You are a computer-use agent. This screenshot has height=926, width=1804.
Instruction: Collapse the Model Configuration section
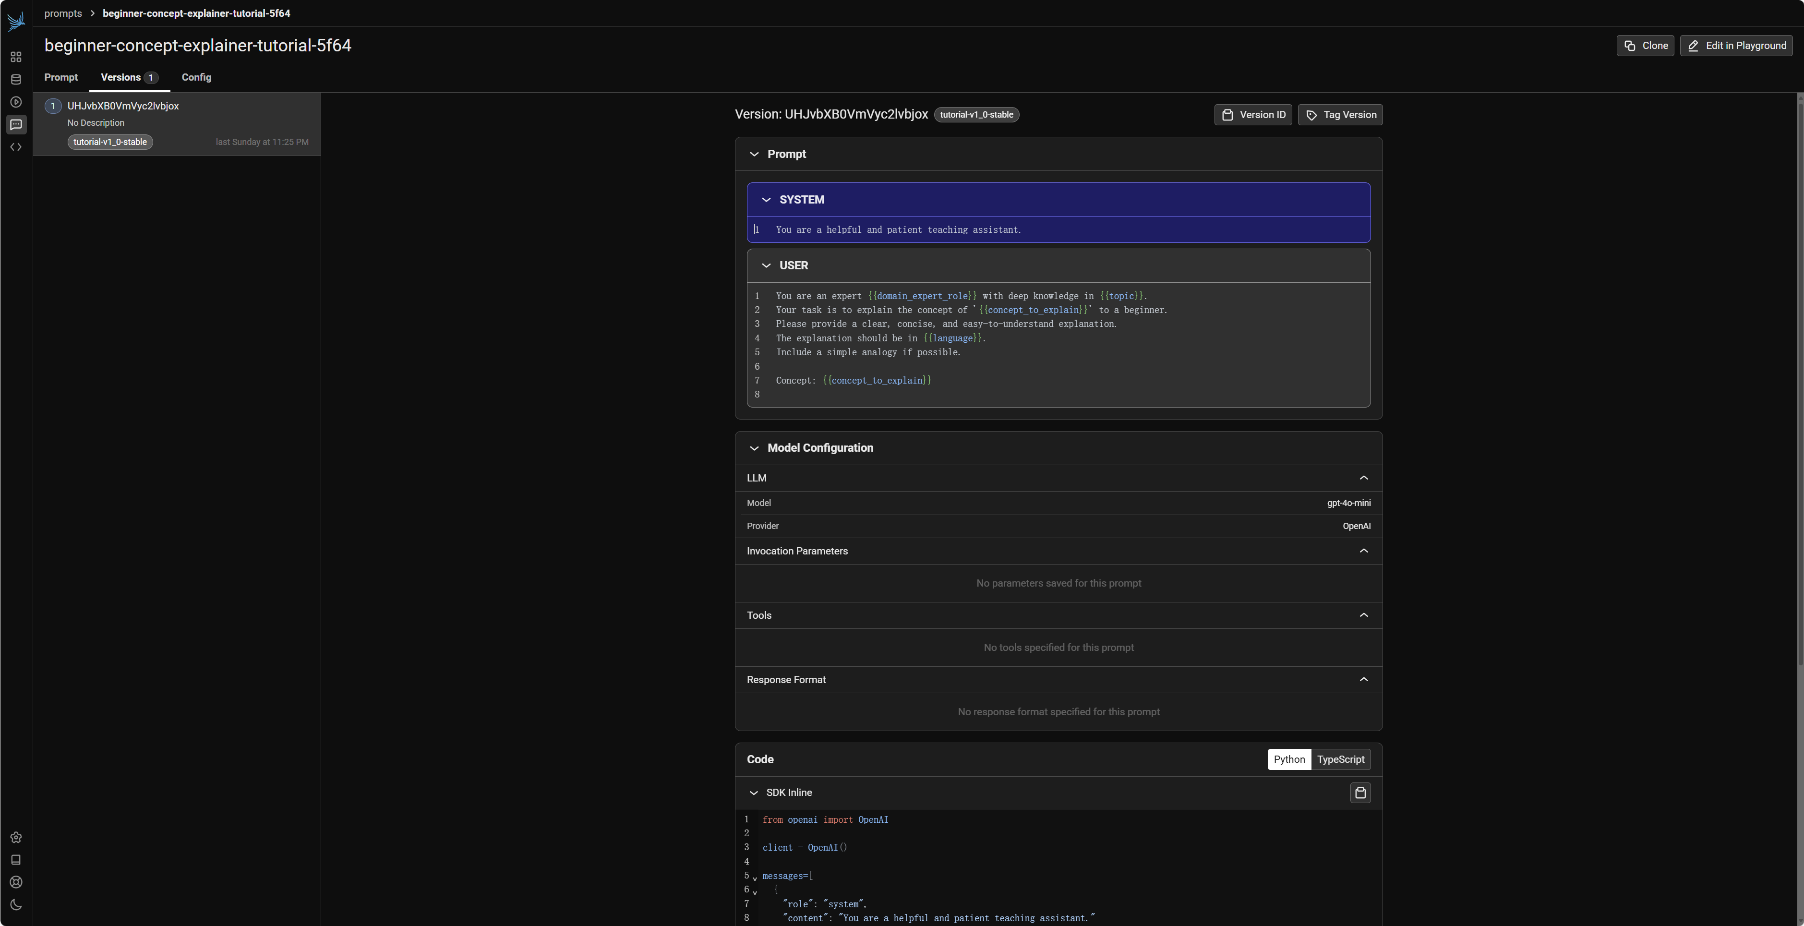click(x=754, y=448)
